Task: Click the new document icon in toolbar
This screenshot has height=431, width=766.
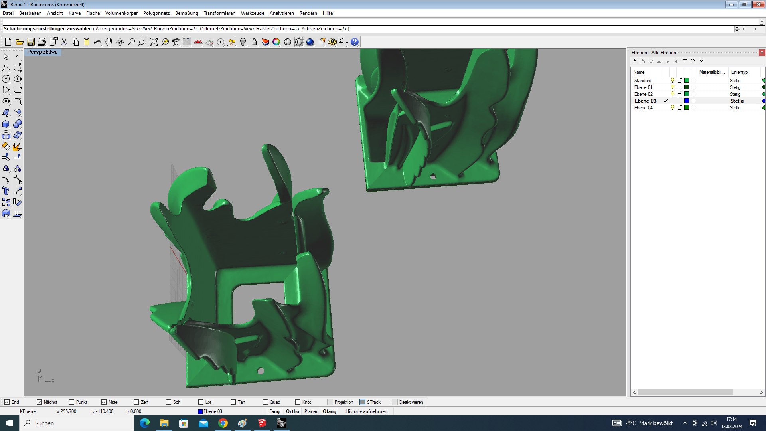Action: [x=8, y=42]
